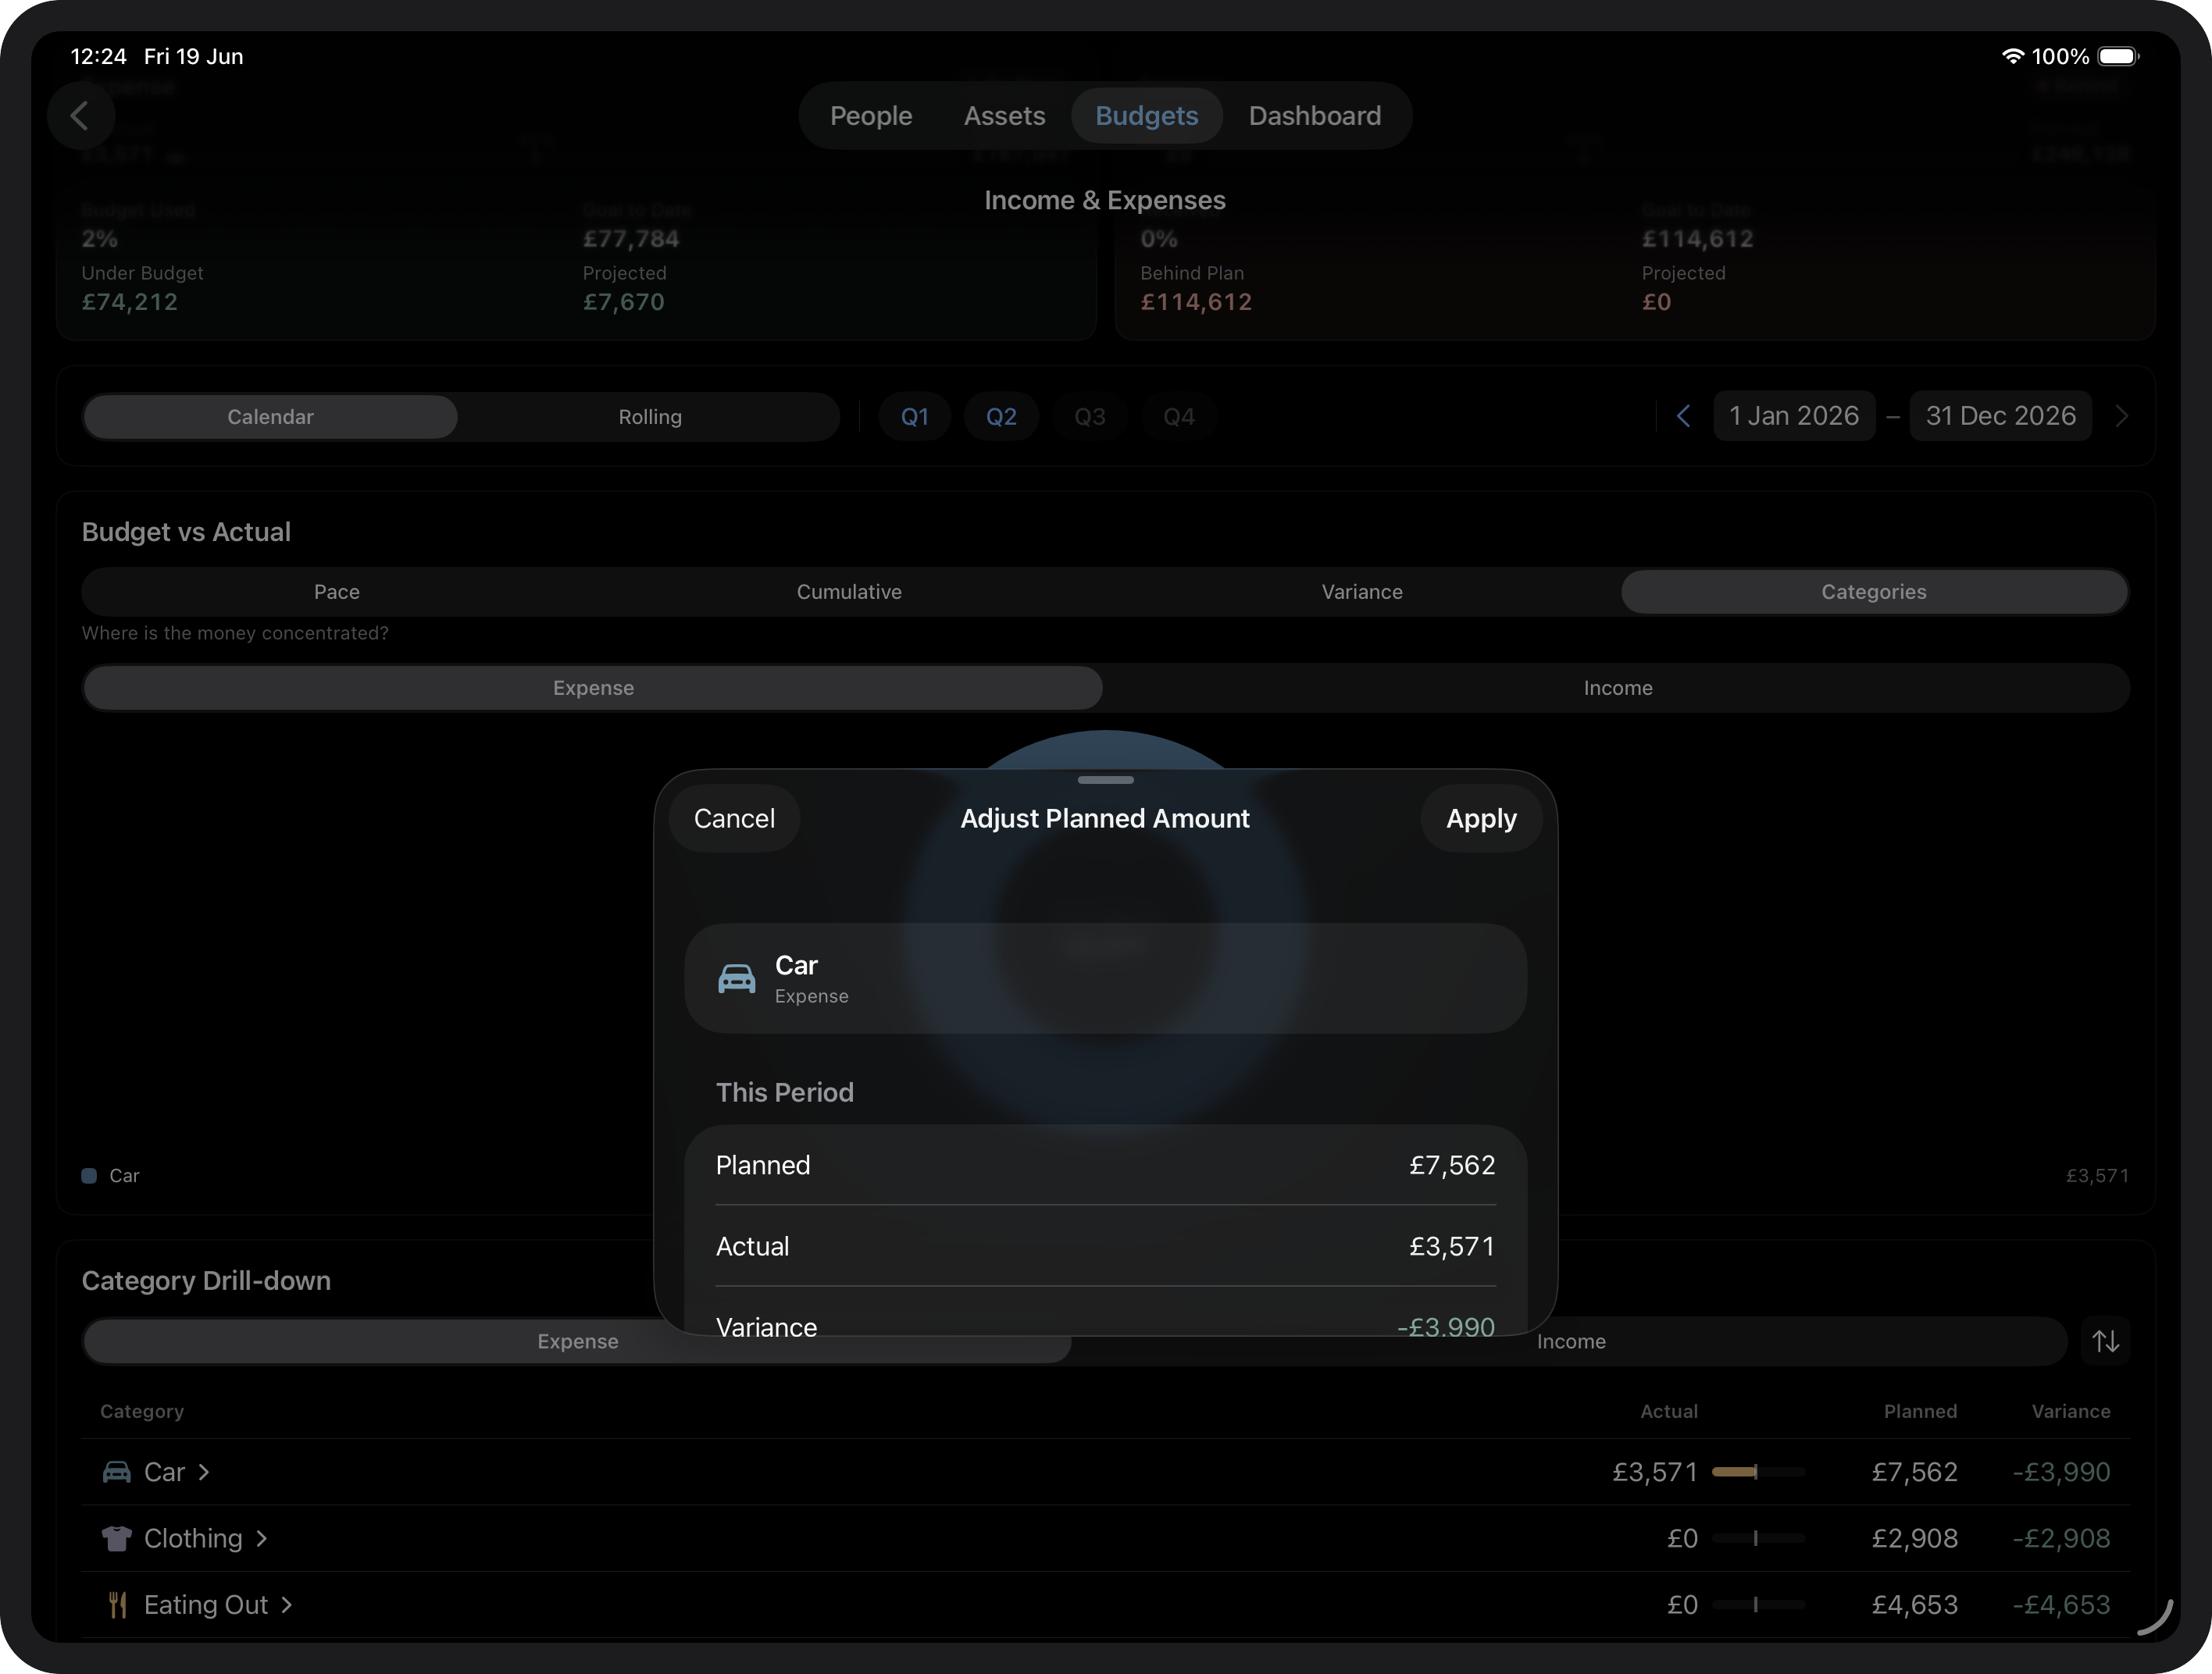The image size is (2212, 1674).
Task: Click the Under Budget £74,212 figure
Action: tap(130, 302)
